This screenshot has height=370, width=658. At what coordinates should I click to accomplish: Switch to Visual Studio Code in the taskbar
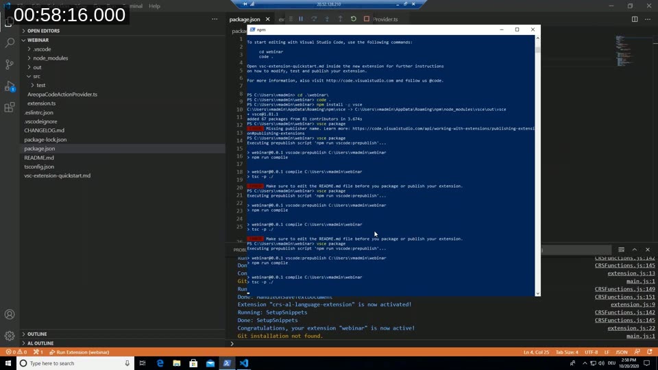pos(244,363)
